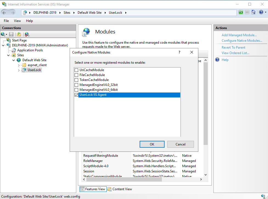Viewport: 268px width, 199px height.
Task: Click the Content View tab icon
Action: (109, 189)
